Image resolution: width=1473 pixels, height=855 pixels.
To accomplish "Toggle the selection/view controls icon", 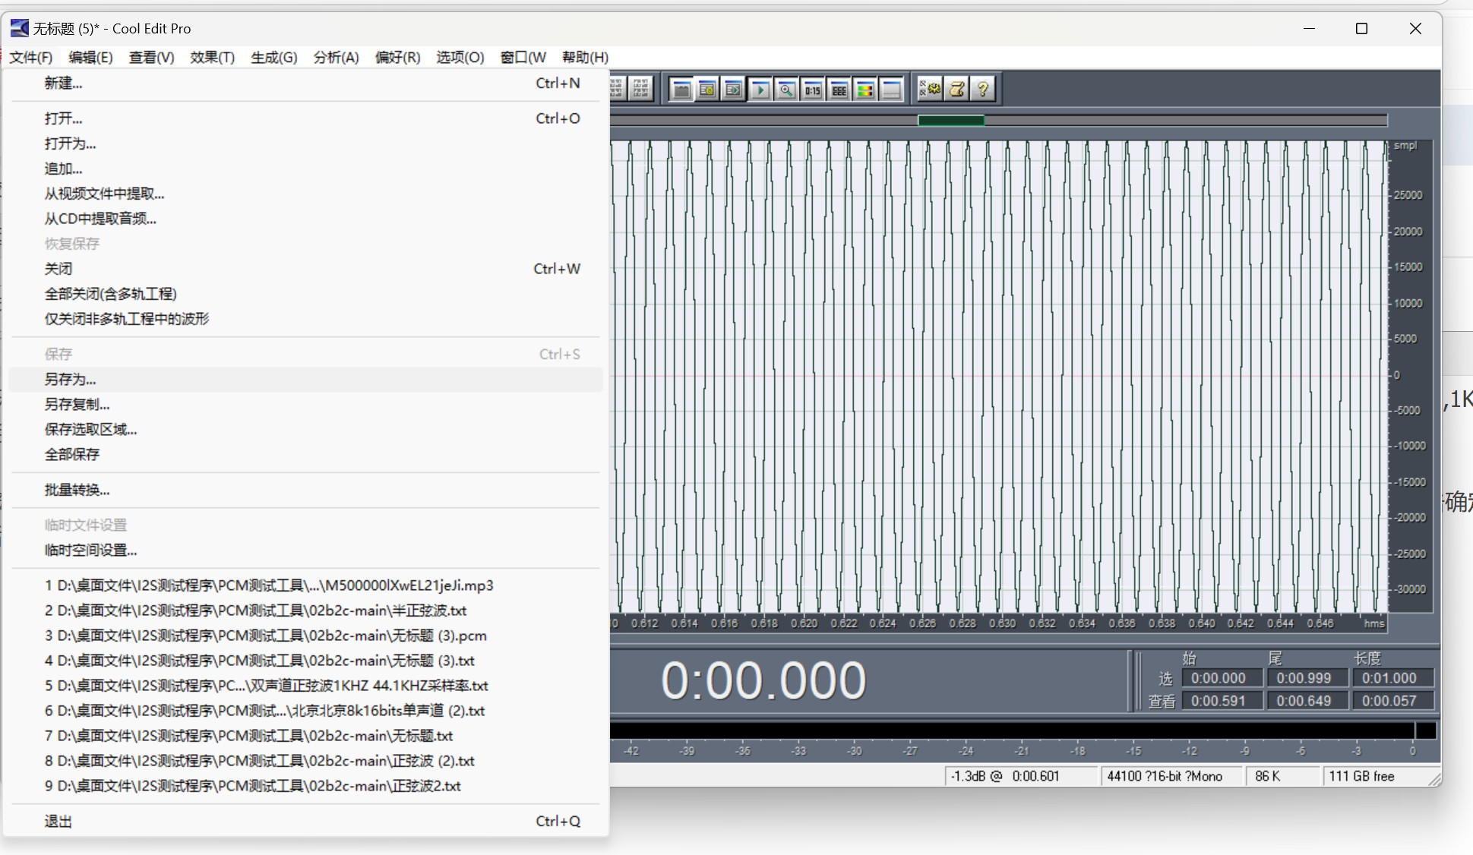I will [839, 90].
